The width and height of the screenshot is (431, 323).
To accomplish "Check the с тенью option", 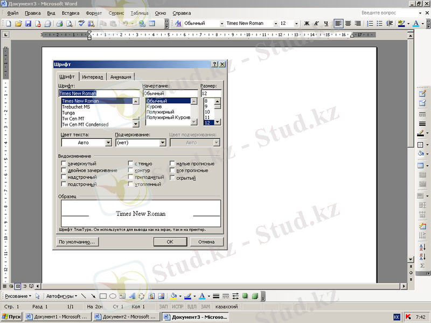I will 131,164.
